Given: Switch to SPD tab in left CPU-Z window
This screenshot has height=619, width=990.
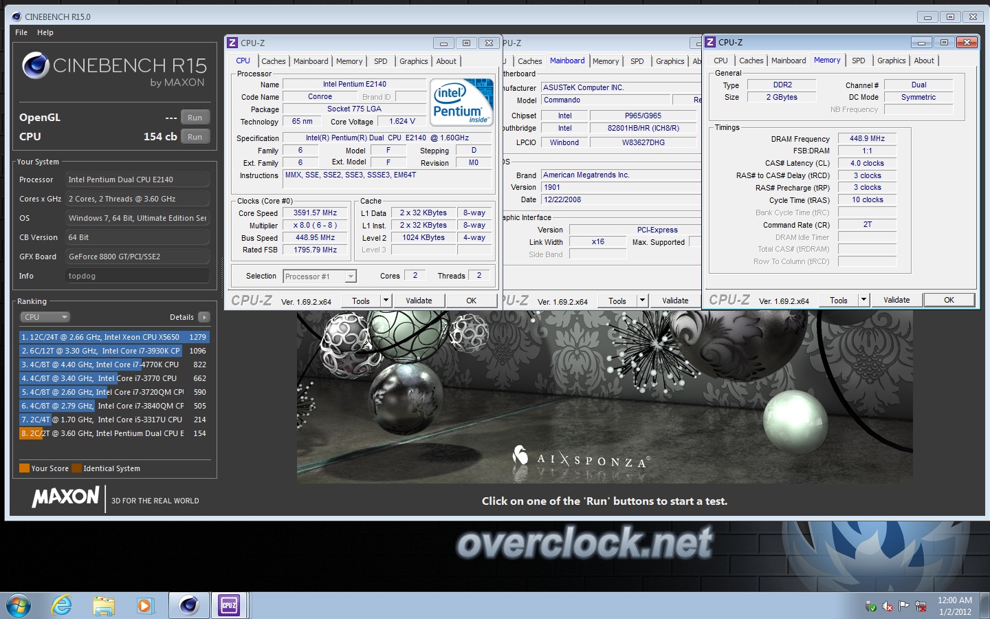Looking at the screenshot, I should [380, 61].
